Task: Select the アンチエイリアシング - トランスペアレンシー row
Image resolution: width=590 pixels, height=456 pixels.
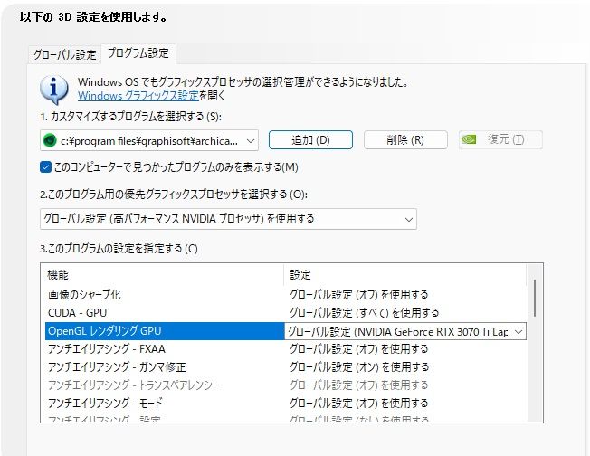Action: tap(286, 385)
